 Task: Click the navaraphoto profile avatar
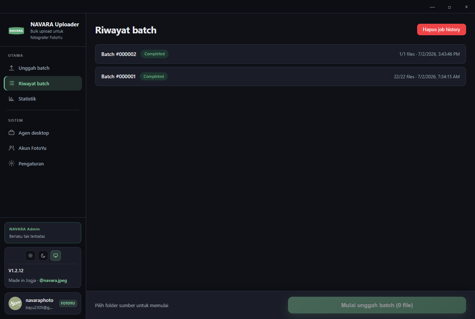tap(15, 303)
